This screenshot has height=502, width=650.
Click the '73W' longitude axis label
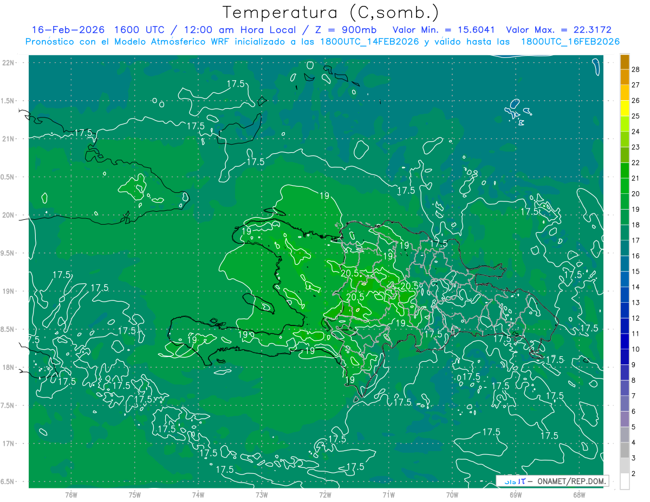[262, 494]
